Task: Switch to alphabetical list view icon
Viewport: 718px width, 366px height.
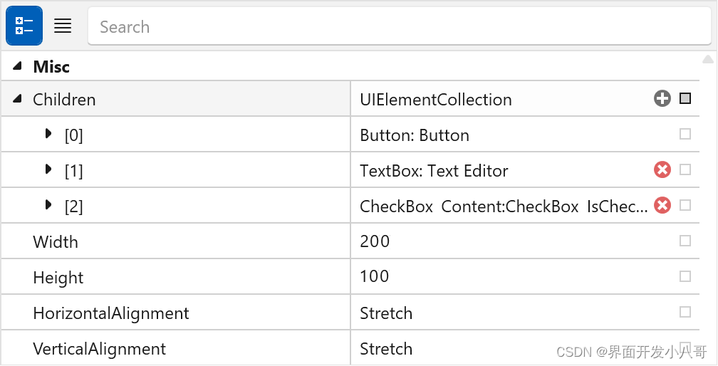Action: coord(63,26)
